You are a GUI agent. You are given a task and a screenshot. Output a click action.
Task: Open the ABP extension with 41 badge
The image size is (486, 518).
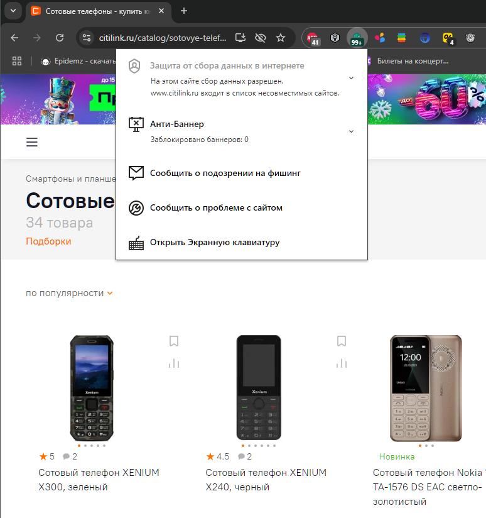313,38
